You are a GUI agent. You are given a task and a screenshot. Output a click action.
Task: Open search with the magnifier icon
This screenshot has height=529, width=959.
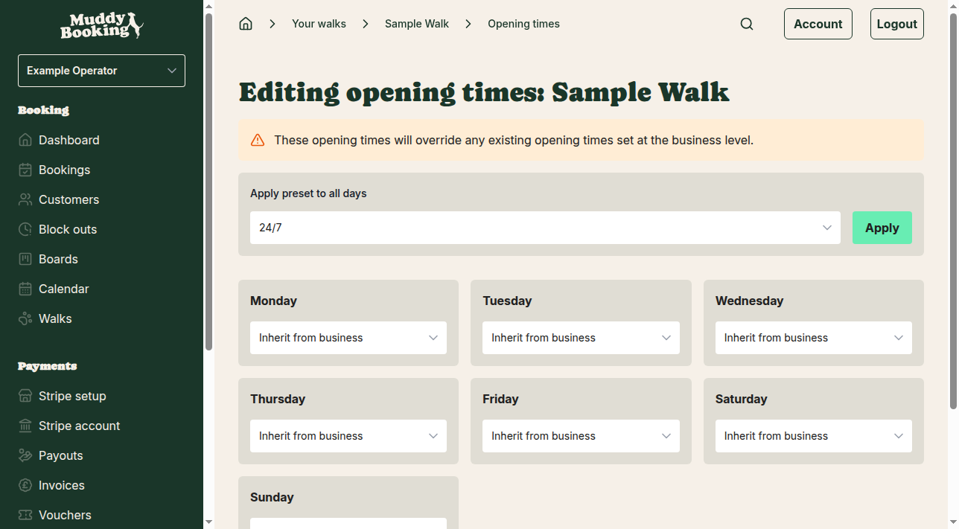747,24
